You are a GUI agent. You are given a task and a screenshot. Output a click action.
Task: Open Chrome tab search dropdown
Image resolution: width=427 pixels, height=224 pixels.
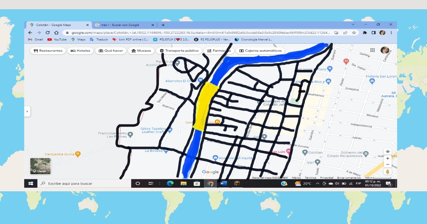(x=353, y=25)
